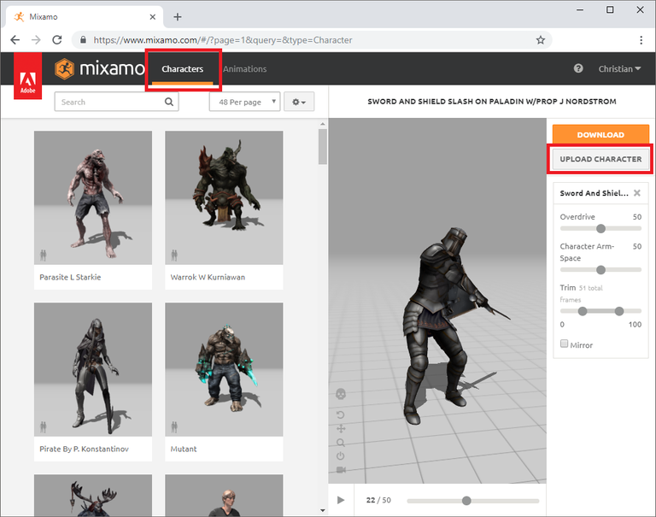
Task: Click the zoom magnifier icon in viewport
Action: [341, 443]
